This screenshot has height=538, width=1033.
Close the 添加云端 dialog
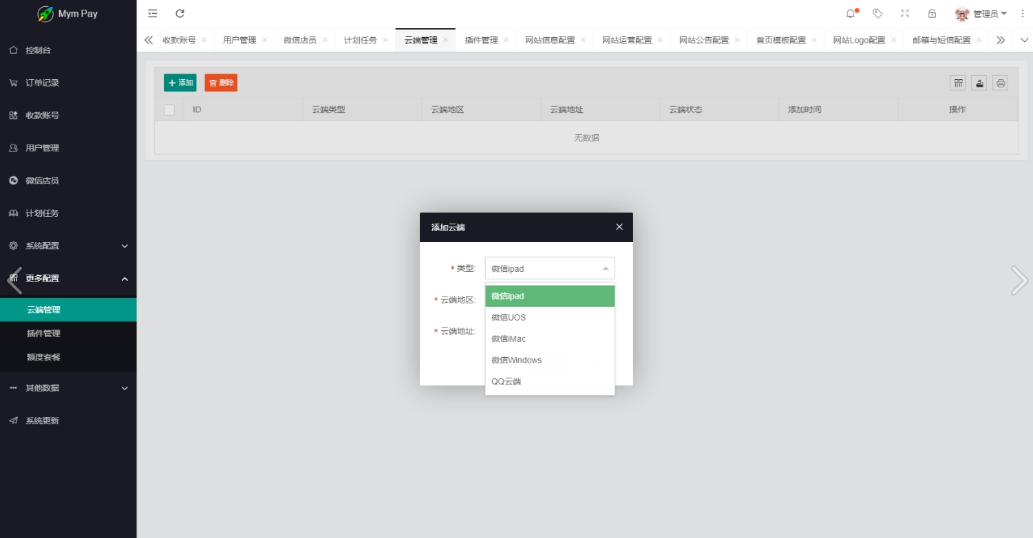tap(619, 227)
